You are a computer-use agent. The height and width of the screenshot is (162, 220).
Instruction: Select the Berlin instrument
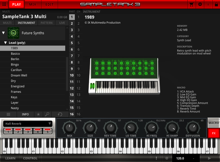33,59
